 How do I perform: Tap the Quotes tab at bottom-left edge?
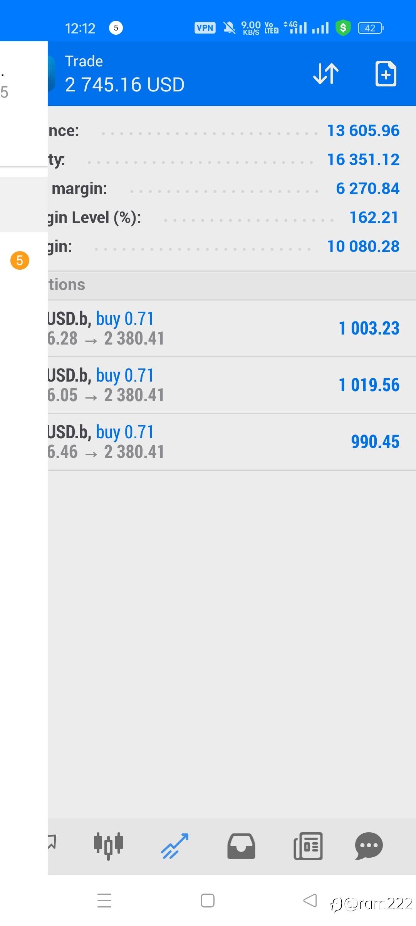[x=52, y=842]
